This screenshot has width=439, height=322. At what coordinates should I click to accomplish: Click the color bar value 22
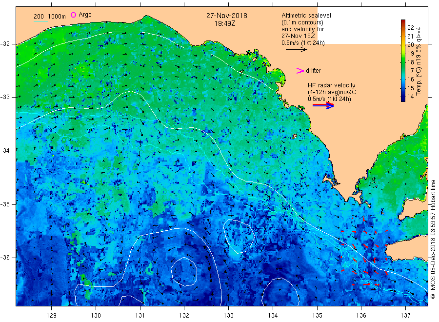click(410, 27)
